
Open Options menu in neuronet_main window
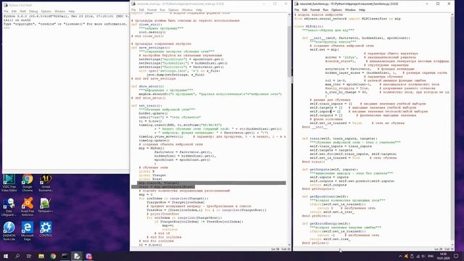coord(173,9)
